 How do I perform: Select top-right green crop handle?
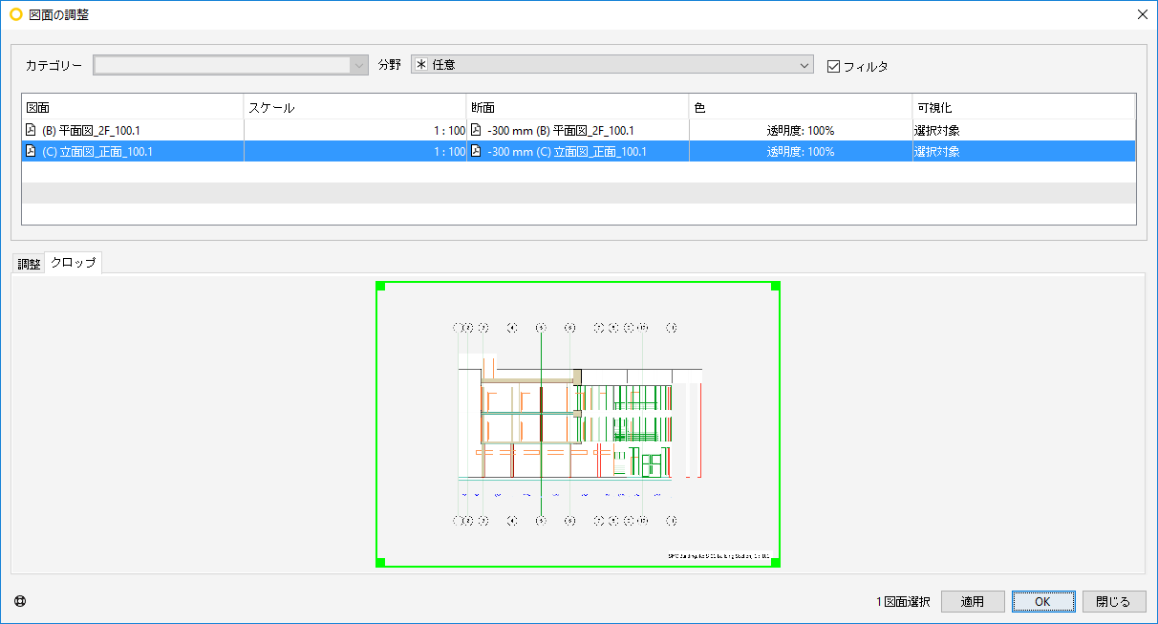click(776, 286)
